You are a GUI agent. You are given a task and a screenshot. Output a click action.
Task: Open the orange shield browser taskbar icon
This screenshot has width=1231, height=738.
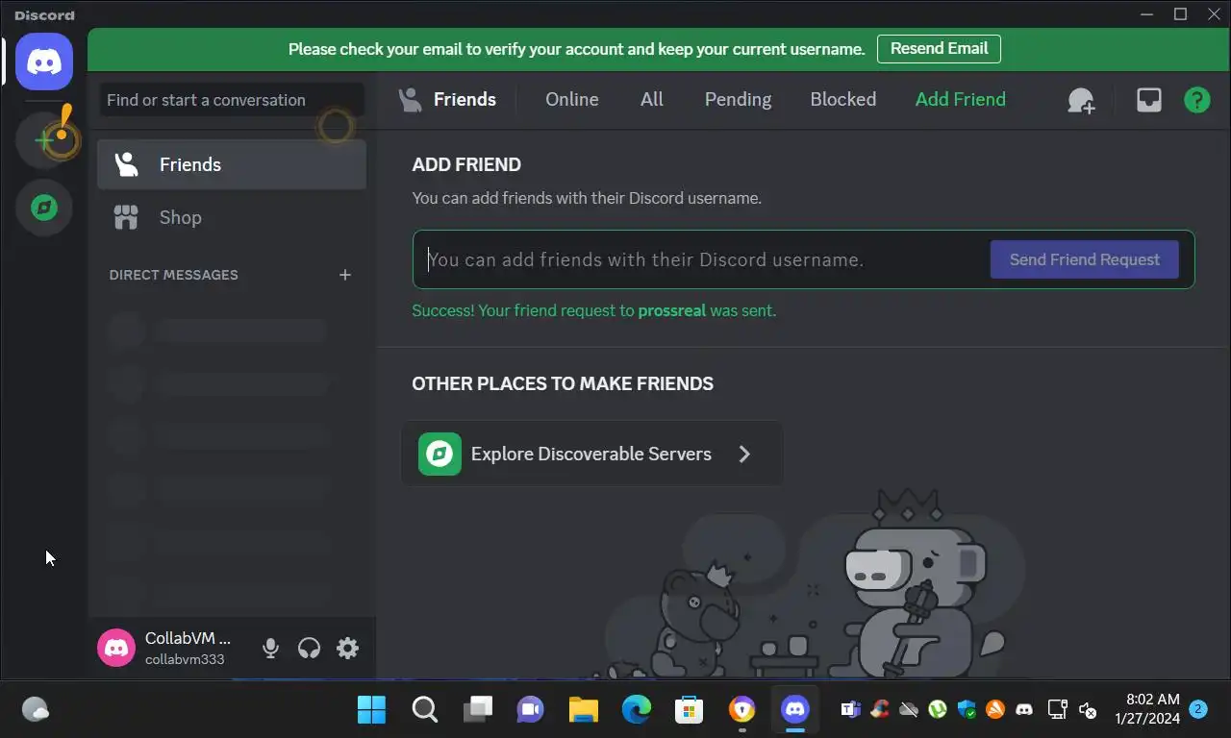click(x=741, y=710)
